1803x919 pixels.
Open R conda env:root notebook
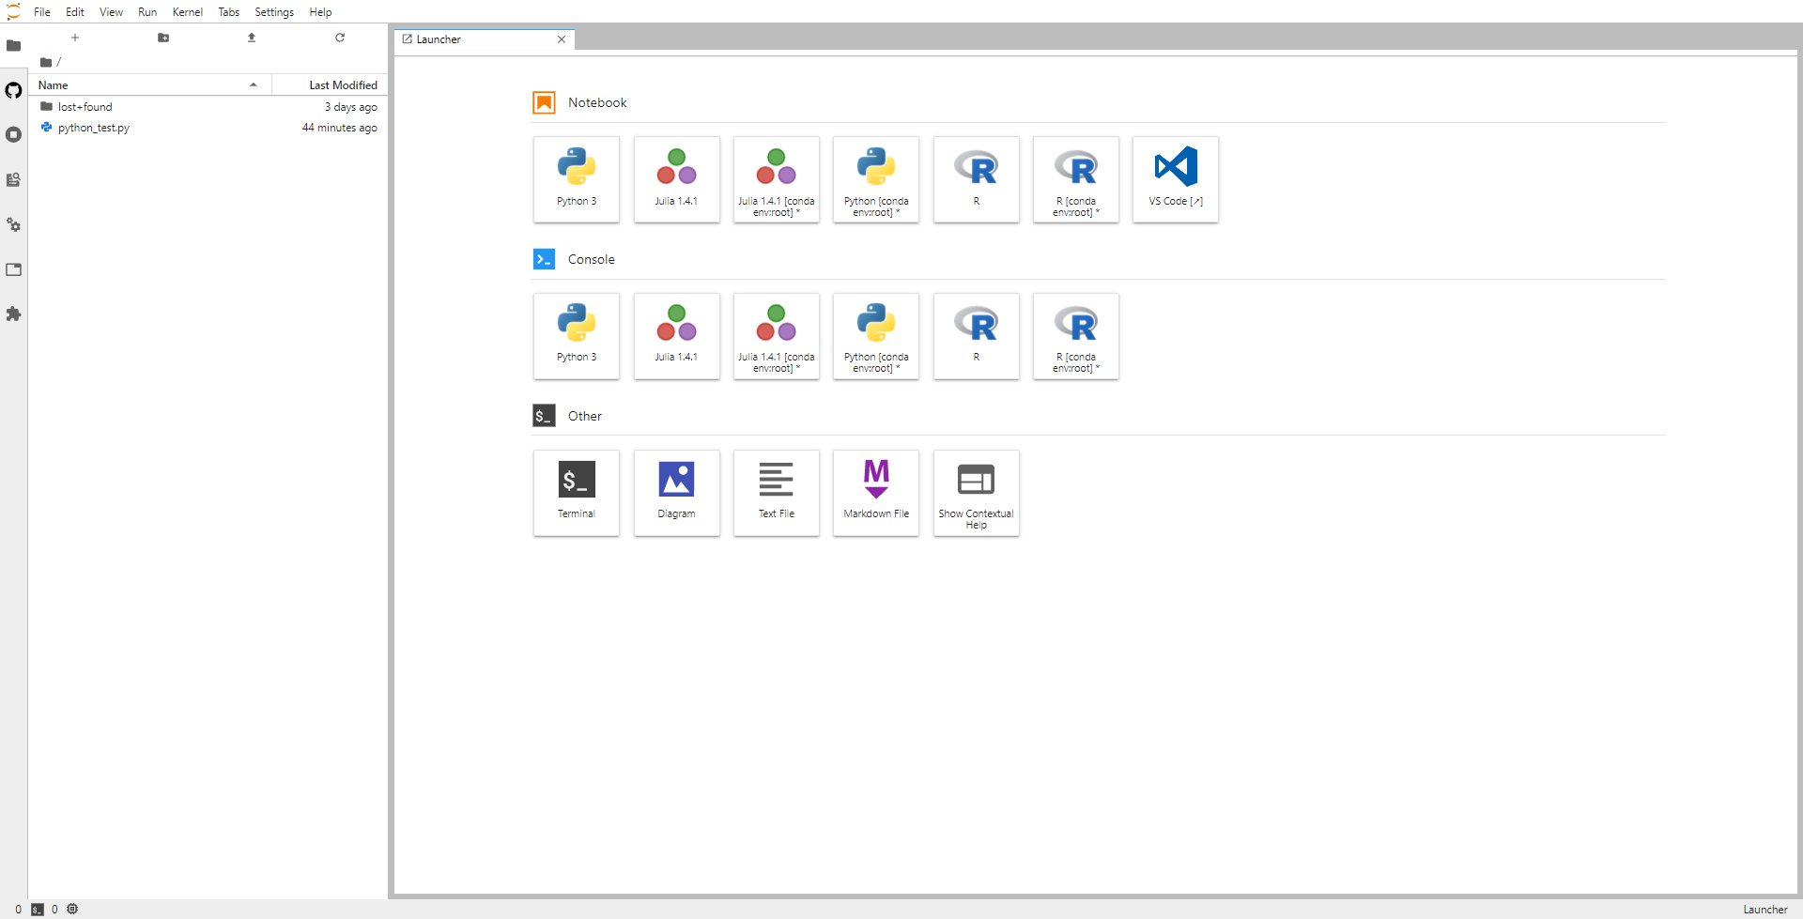(1076, 179)
